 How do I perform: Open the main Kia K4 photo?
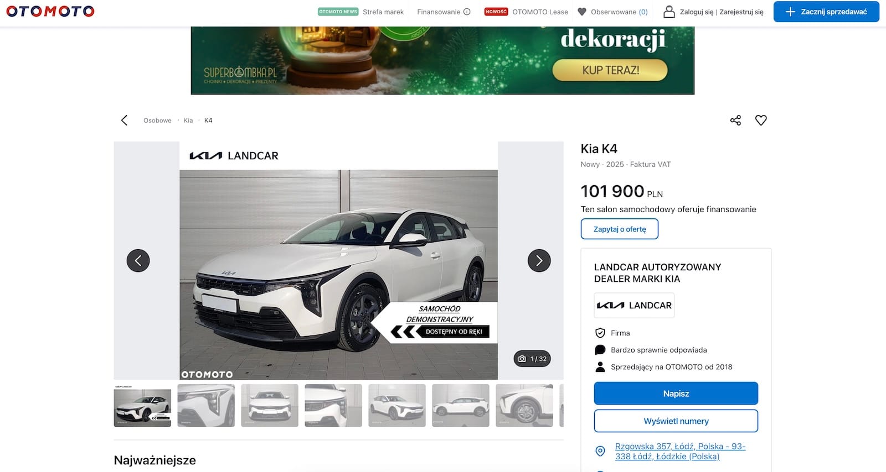tap(338, 260)
